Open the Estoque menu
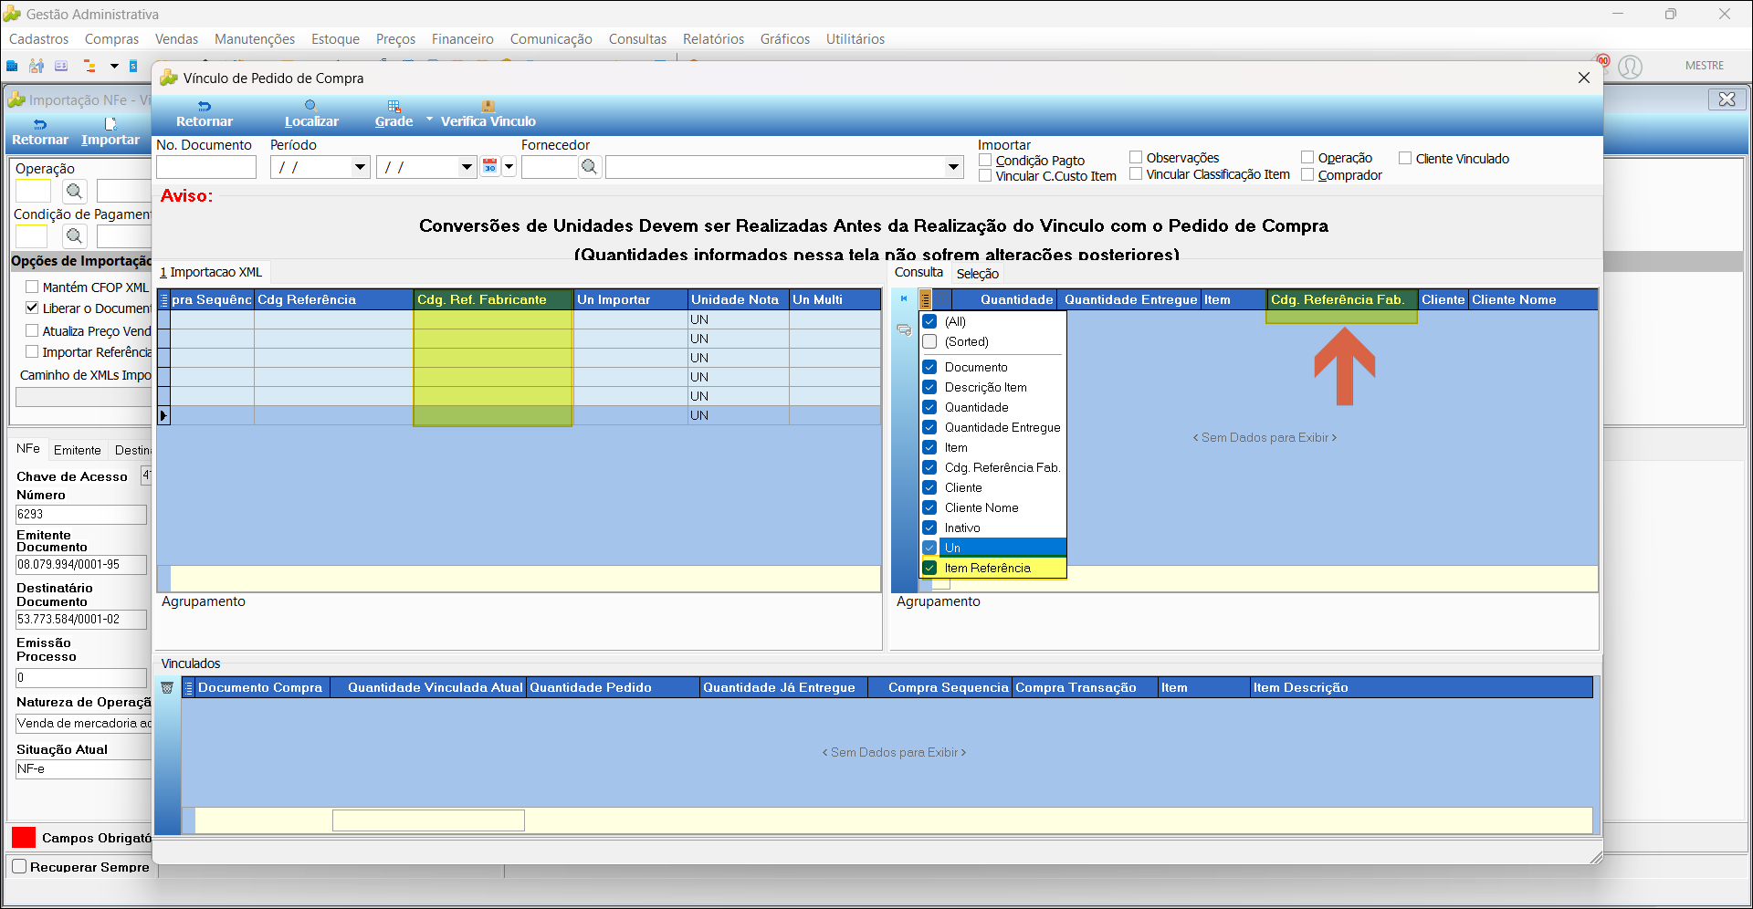Viewport: 1753px width, 909px height. (335, 39)
